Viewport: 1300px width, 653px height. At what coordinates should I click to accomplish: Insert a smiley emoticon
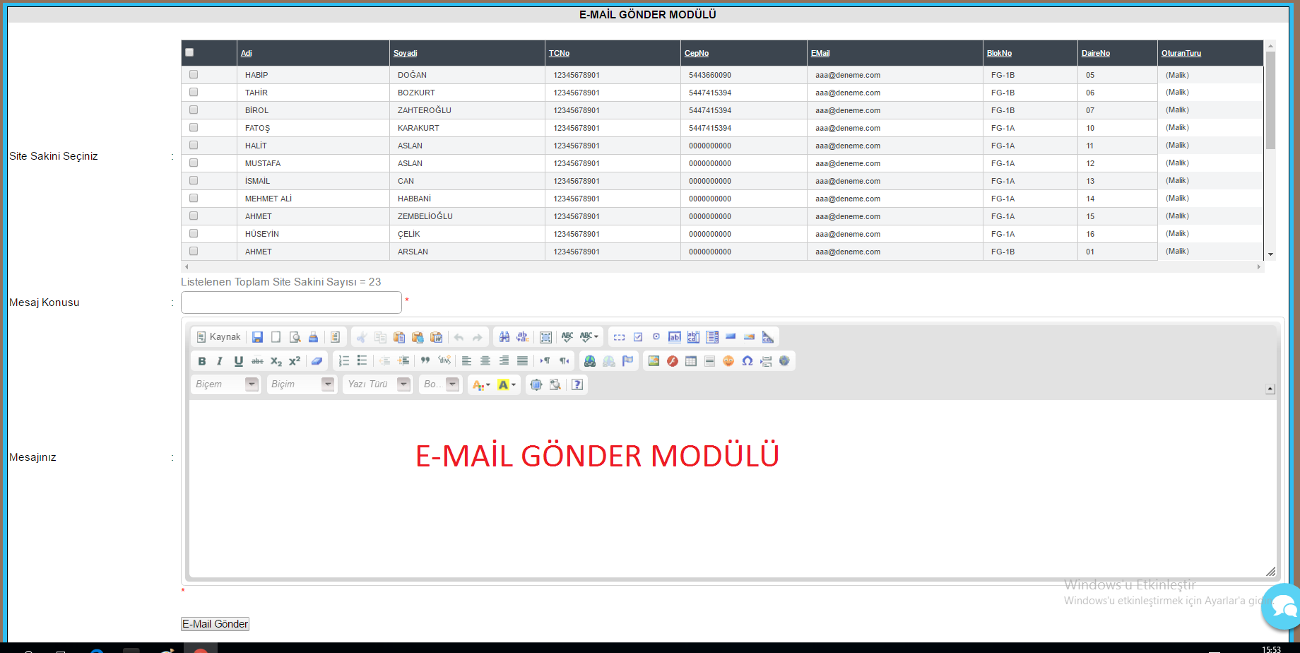(728, 361)
